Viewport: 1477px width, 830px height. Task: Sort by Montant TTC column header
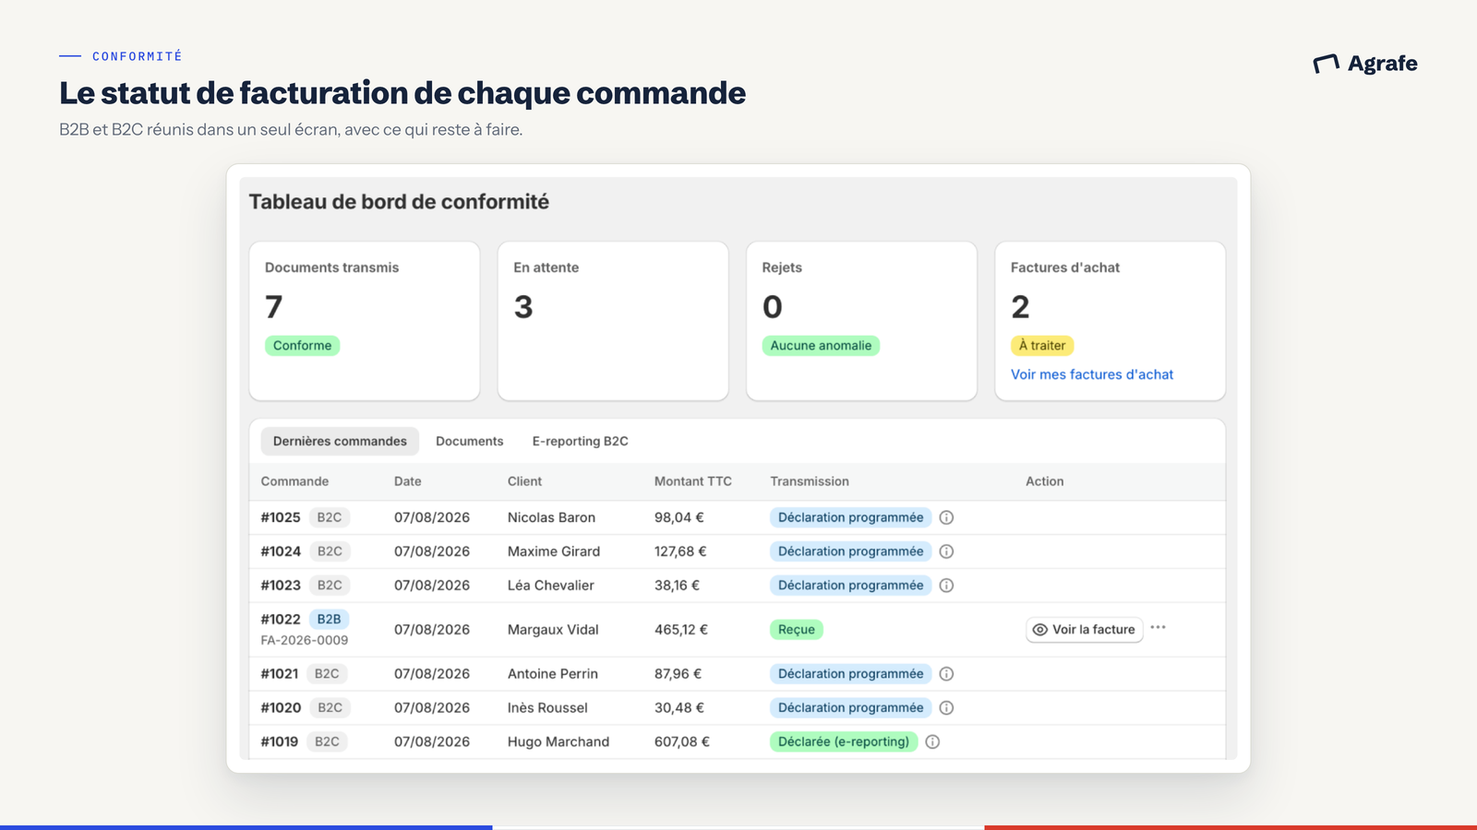[x=693, y=481]
